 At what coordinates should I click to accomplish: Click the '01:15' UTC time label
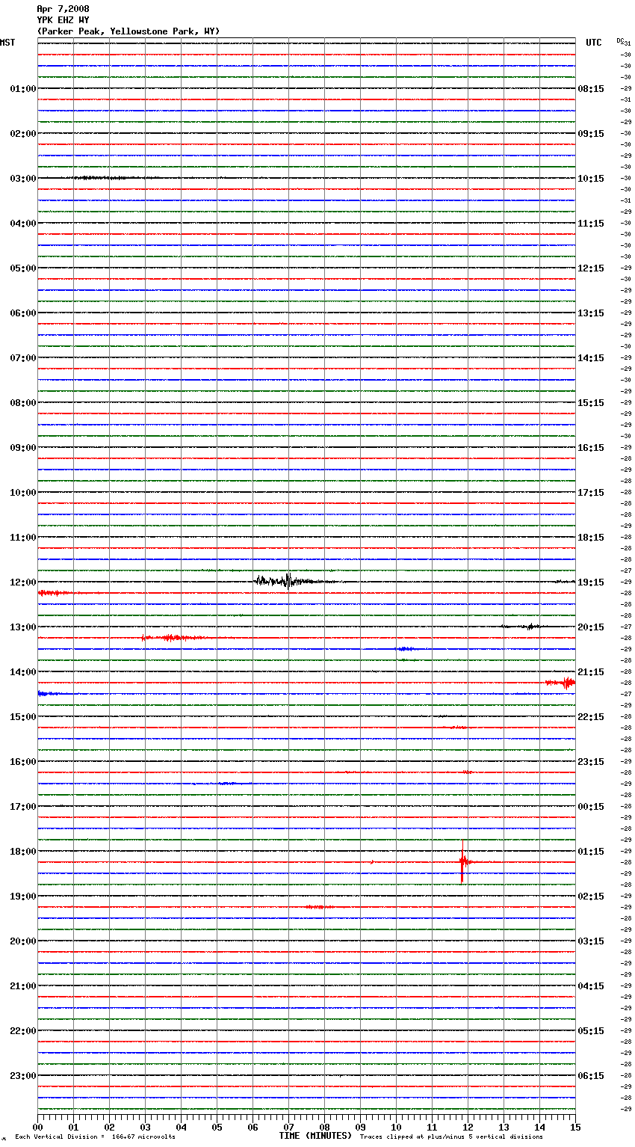pos(591,852)
